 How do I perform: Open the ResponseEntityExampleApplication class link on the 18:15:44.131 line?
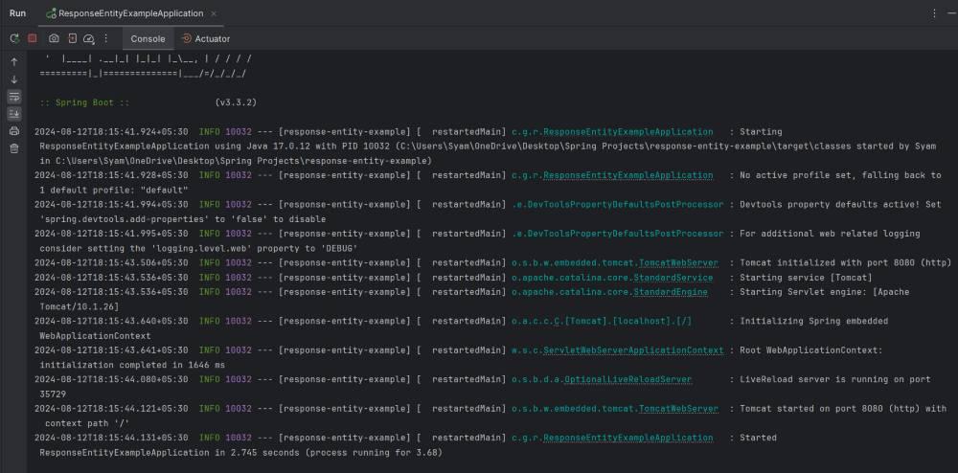(628, 439)
